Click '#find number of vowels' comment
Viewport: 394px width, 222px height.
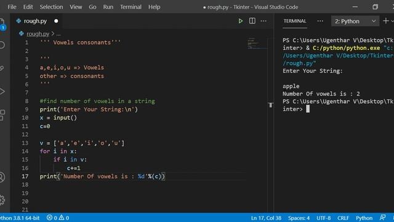coord(97,101)
